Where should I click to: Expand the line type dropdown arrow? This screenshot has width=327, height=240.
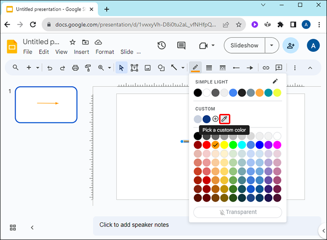(x=182, y=68)
